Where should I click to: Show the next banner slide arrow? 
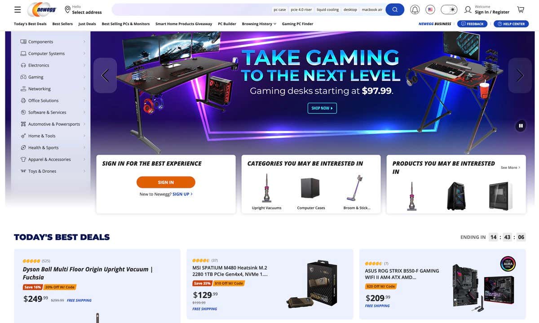[520, 75]
